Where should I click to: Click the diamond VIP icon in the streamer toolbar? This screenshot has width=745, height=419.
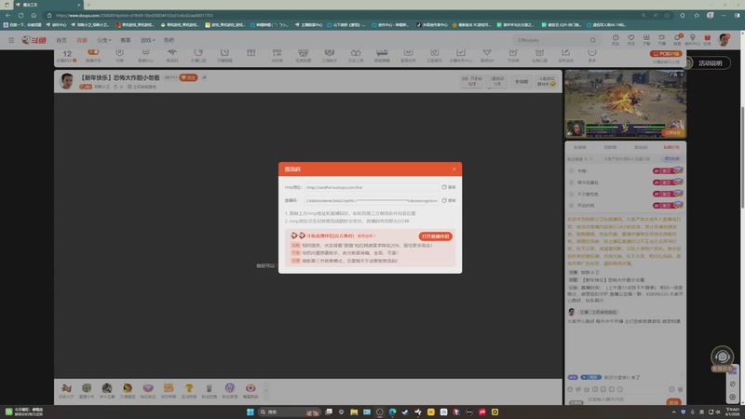[x=486, y=52]
